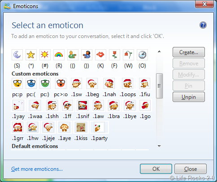Pick the yellow star (*) emoticon

(x=31, y=55)
